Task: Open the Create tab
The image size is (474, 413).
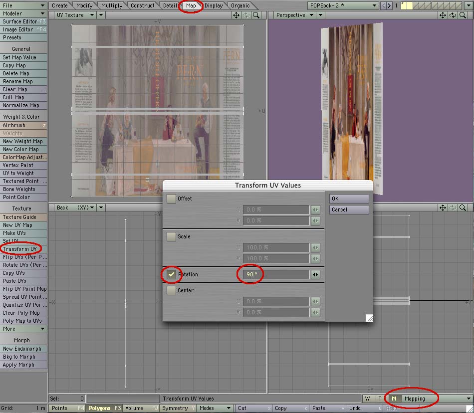Action: pos(60,5)
